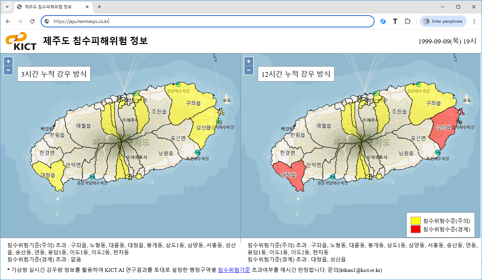
Task: Open the 침수위험기준 hyperlink
Action: click(234, 270)
